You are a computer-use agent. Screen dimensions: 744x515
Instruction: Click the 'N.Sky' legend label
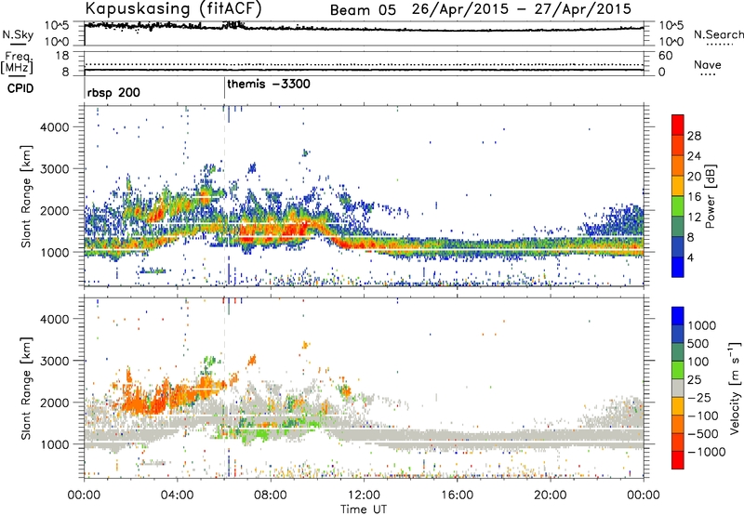[x=18, y=34]
